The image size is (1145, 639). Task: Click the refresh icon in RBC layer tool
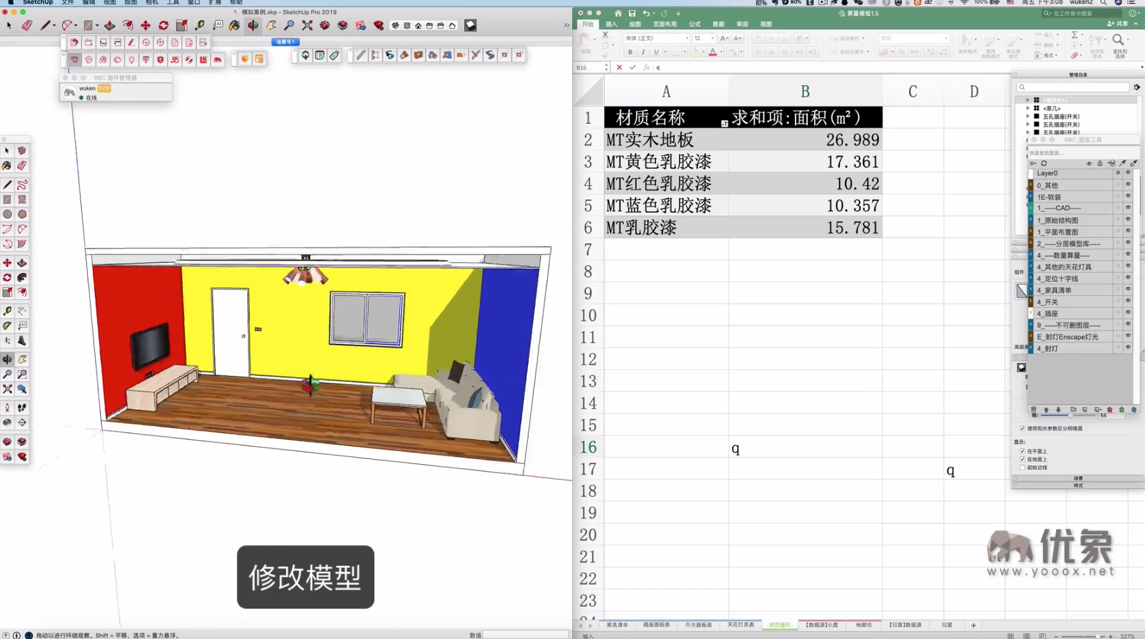tap(1043, 164)
